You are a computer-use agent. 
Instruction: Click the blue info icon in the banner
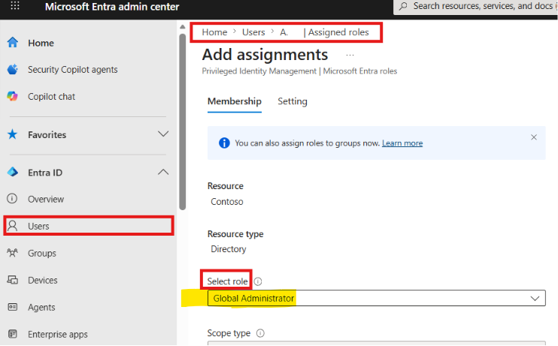click(224, 143)
